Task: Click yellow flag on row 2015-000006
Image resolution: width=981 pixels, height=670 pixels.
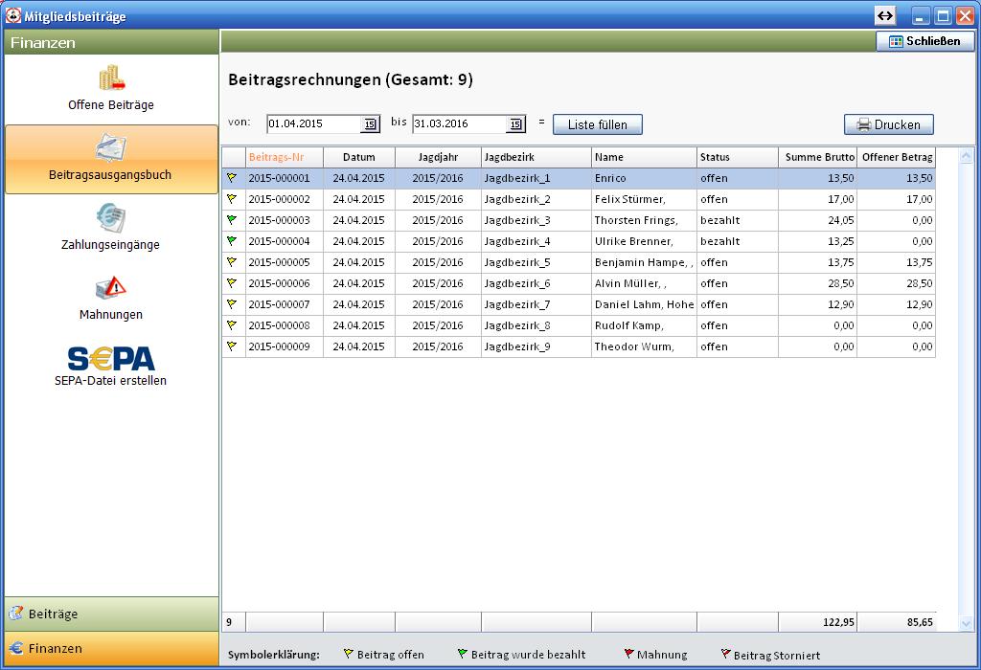Action: [232, 283]
